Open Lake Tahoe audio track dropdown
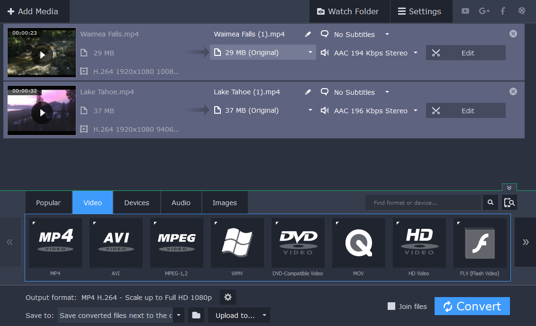536x326 pixels. 416,110
